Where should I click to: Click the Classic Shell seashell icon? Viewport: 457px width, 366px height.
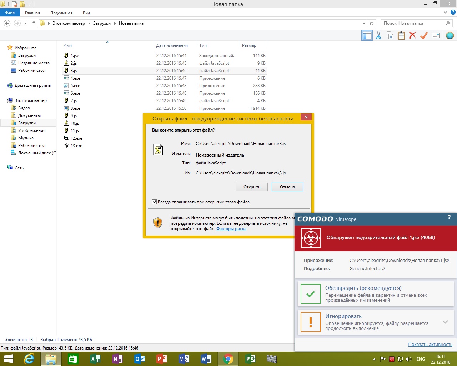point(450,35)
